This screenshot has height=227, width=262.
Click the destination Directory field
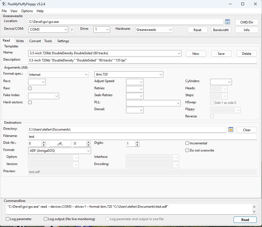(x=127, y=129)
